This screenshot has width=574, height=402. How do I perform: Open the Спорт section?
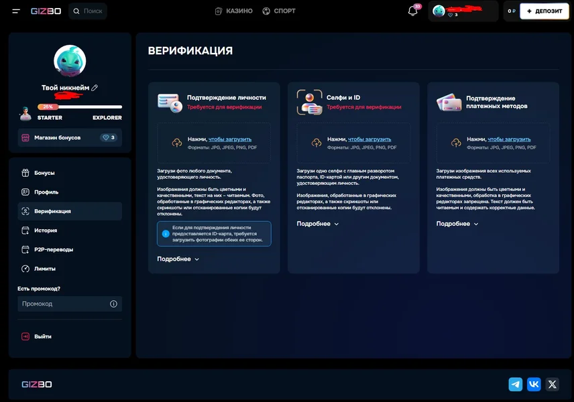(279, 11)
